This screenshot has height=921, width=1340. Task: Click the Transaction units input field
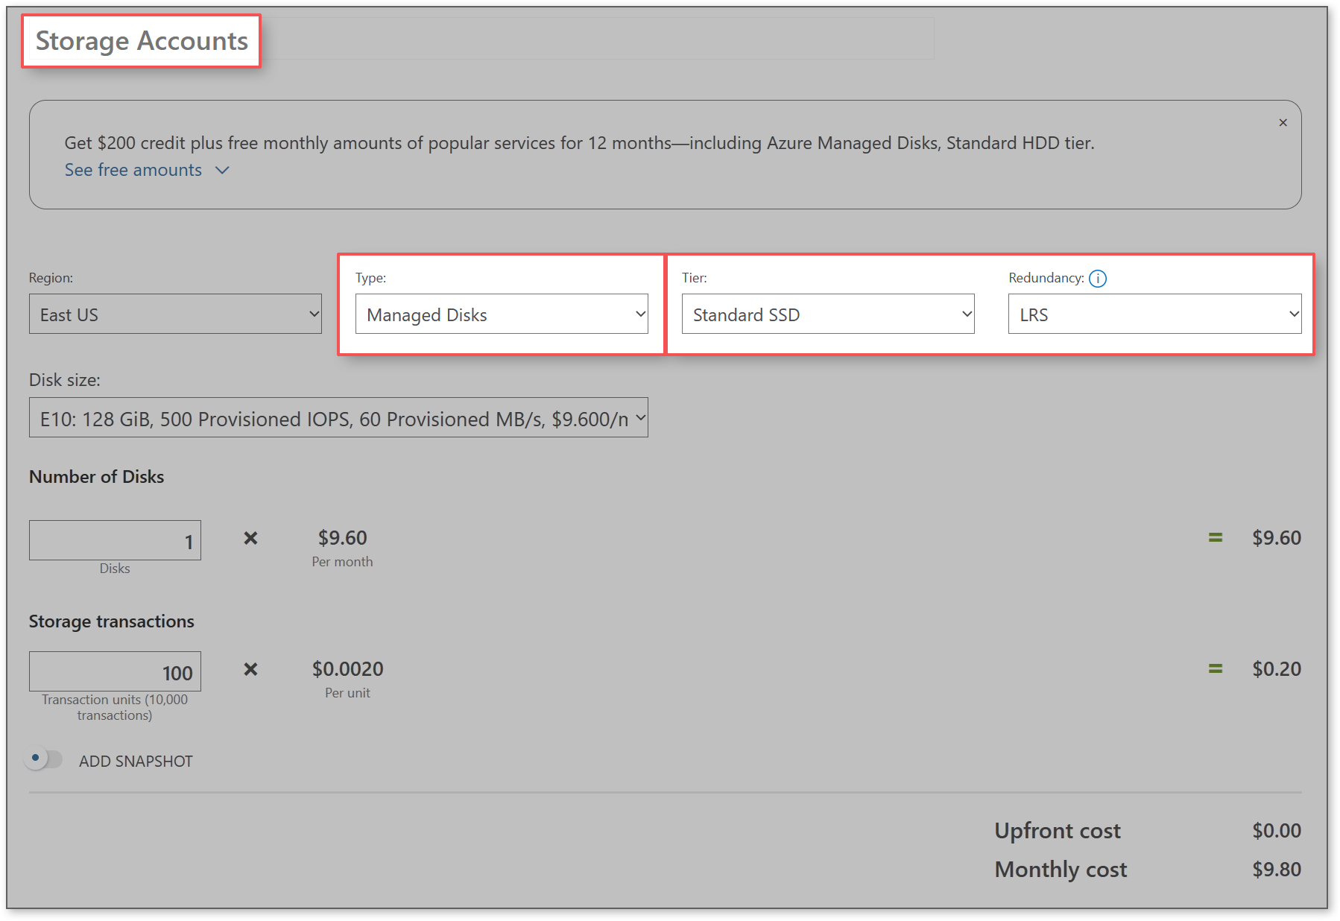point(115,671)
